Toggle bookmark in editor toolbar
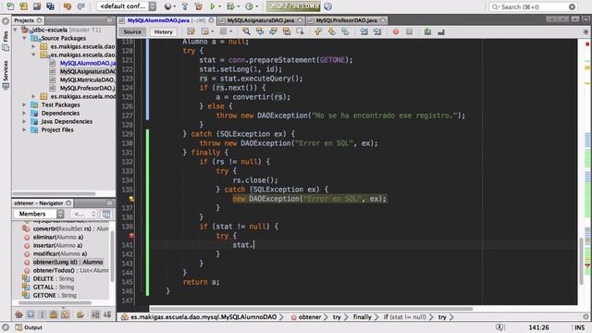This screenshot has width=592, height=333. (x=345, y=31)
